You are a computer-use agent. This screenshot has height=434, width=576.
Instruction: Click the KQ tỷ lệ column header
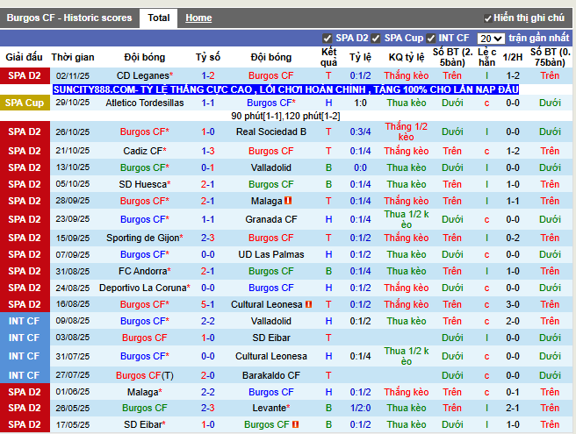click(407, 57)
